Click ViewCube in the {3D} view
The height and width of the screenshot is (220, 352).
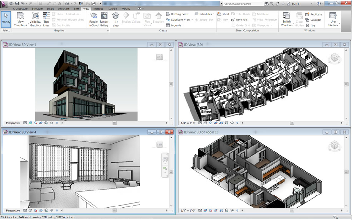tap(334, 58)
